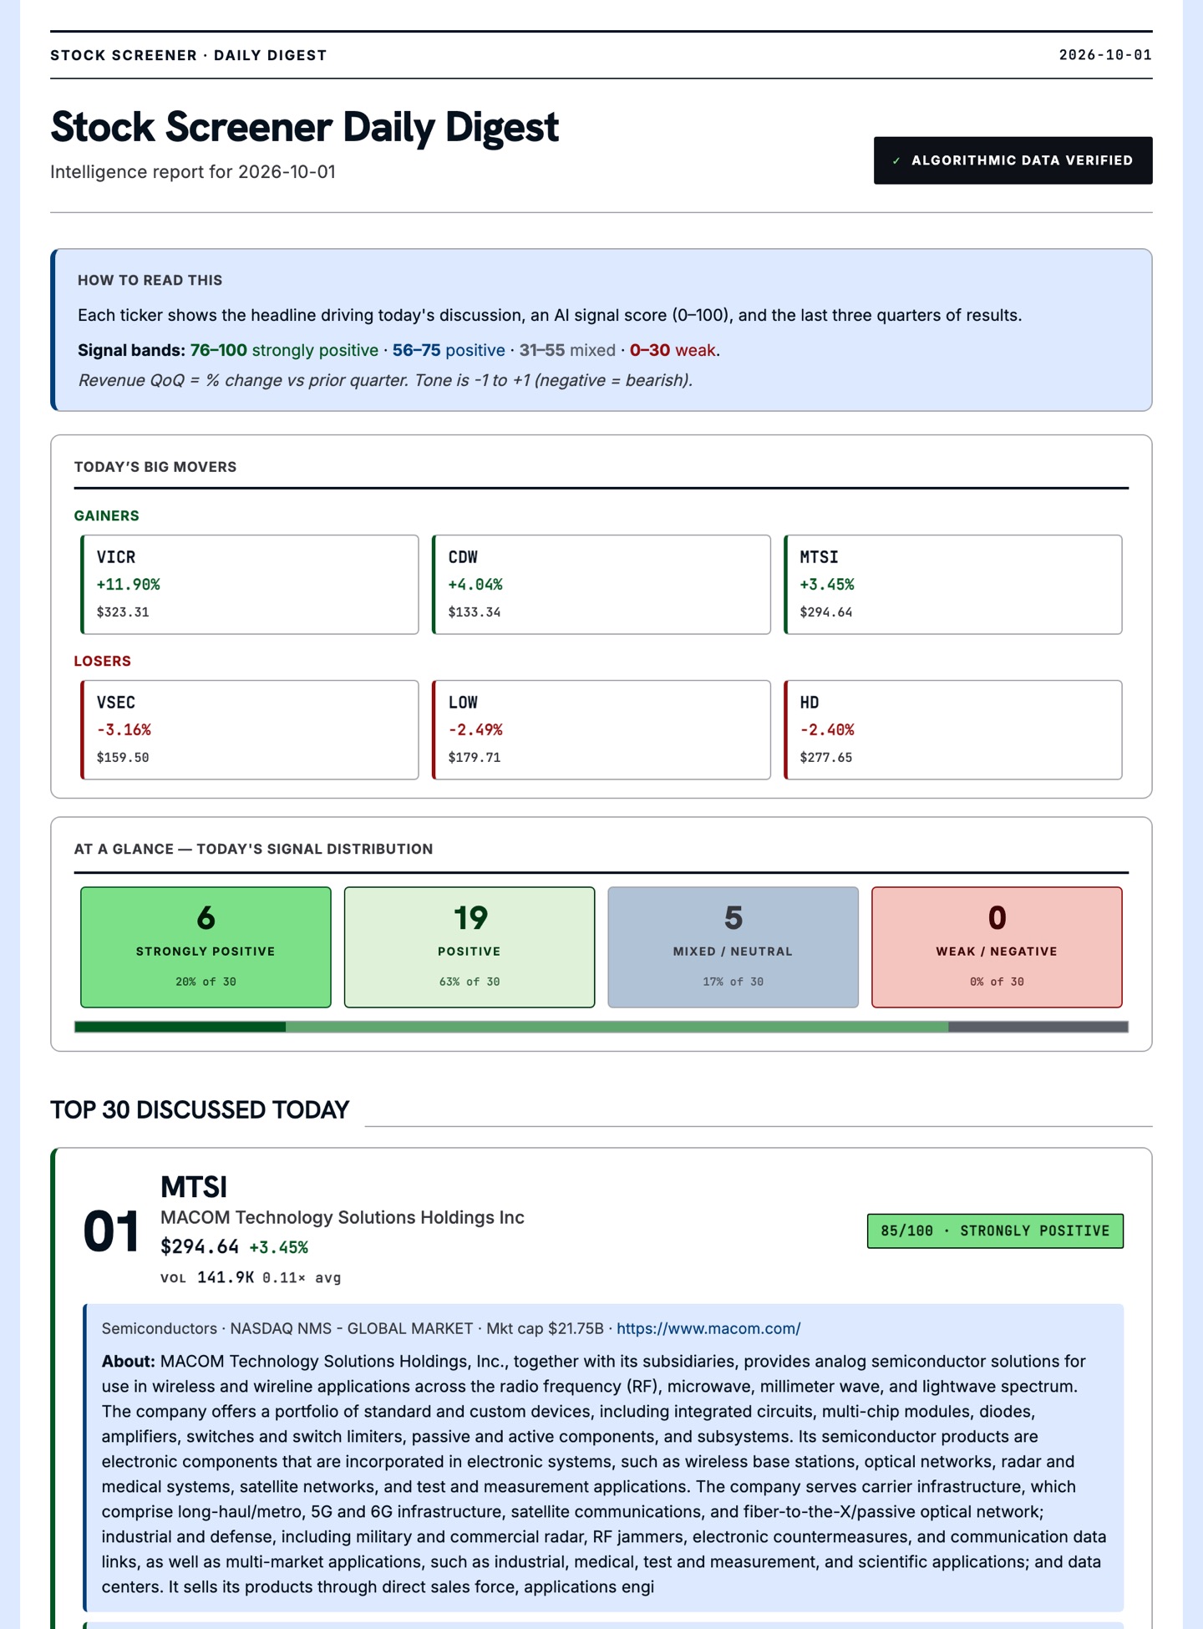Image resolution: width=1203 pixels, height=1629 pixels.
Task: Click the 63% of 30 caption
Action: (x=470, y=982)
